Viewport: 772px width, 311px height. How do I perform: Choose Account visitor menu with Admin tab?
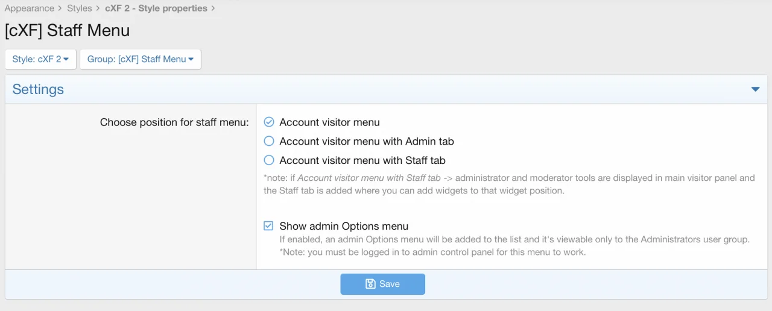pos(269,142)
